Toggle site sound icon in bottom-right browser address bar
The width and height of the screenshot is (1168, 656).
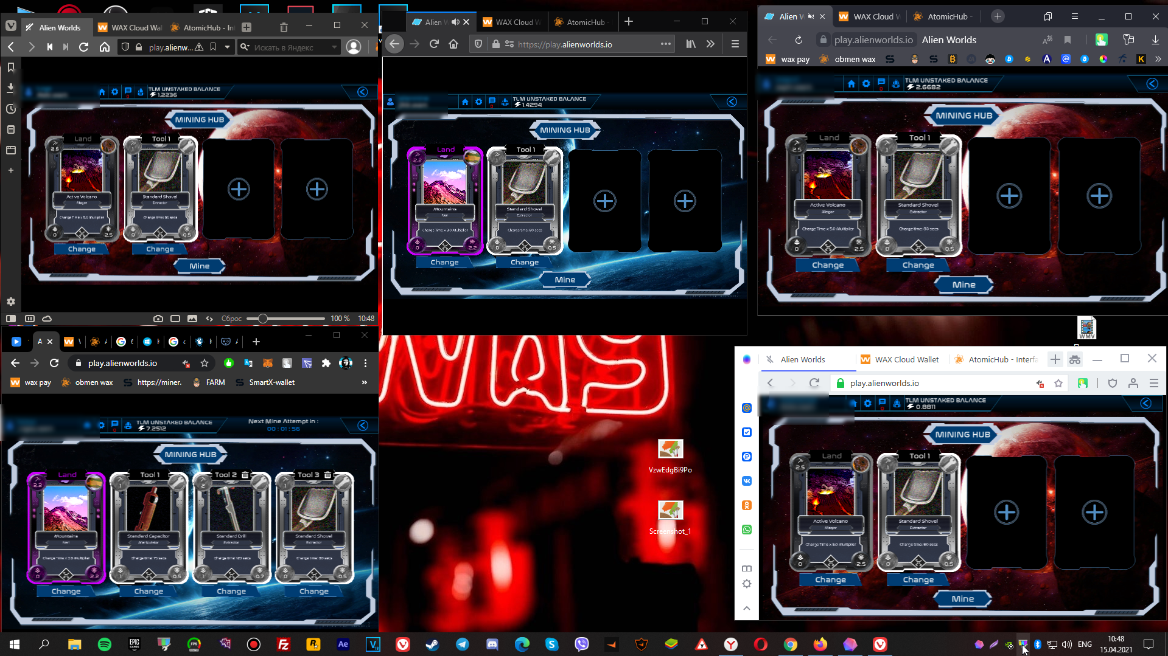pos(1040,383)
